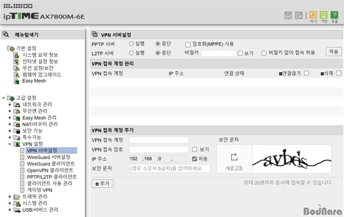Click the captcha refresh 새로고침 icon
This screenshot has width=344, height=217.
234,157
